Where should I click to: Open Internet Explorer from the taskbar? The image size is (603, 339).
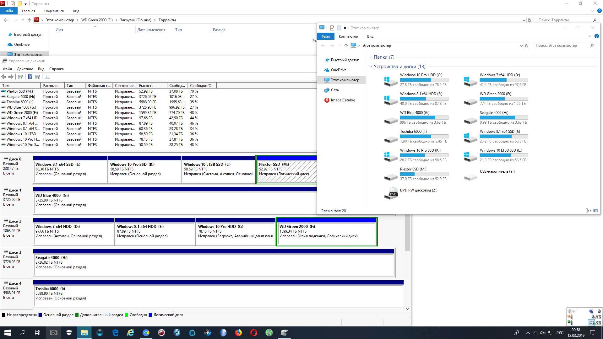[x=131, y=333]
